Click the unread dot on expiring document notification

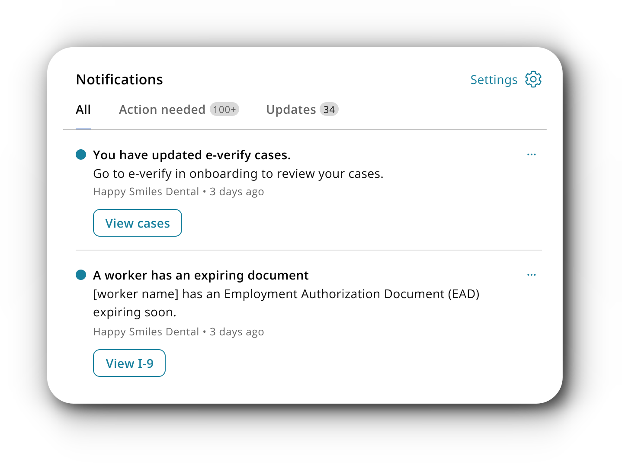(x=81, y=275)
